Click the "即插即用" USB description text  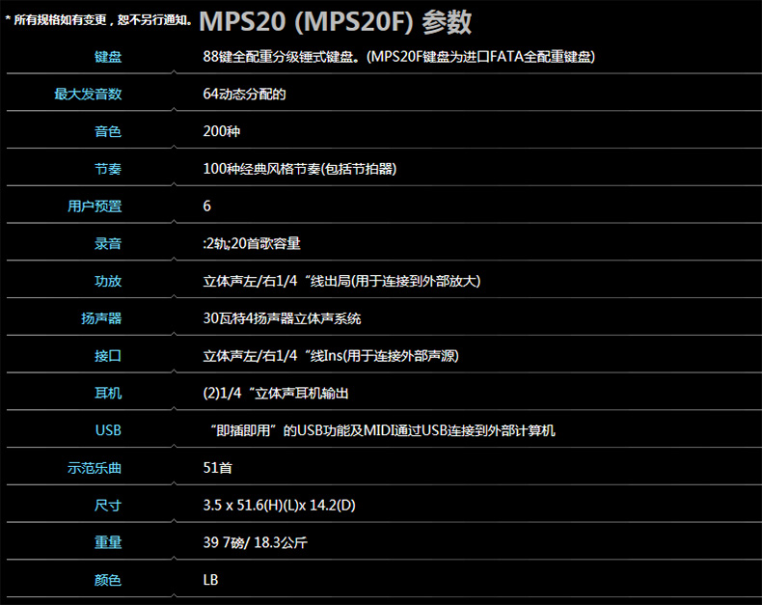tap(383, 430)
